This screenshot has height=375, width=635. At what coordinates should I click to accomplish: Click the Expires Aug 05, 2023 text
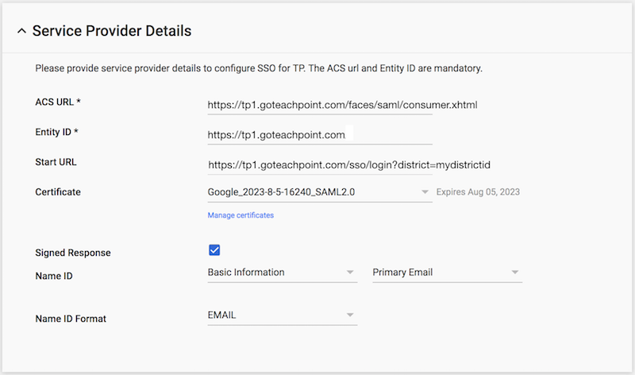tap(478, 192)
